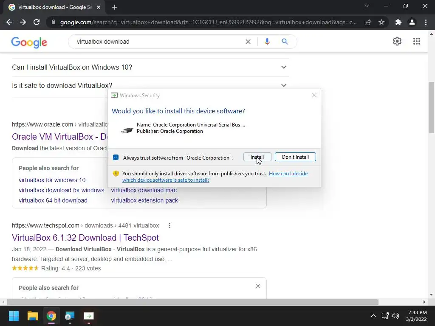435x326 pixels.
Task: Open File Explorer from taskbar
Action: click(32, 316)
